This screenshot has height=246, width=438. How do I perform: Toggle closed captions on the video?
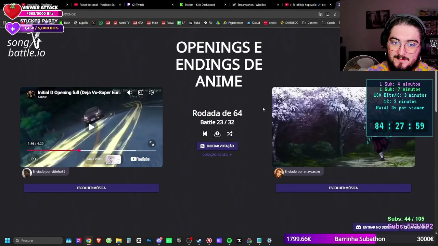click(x=141, y=93)
